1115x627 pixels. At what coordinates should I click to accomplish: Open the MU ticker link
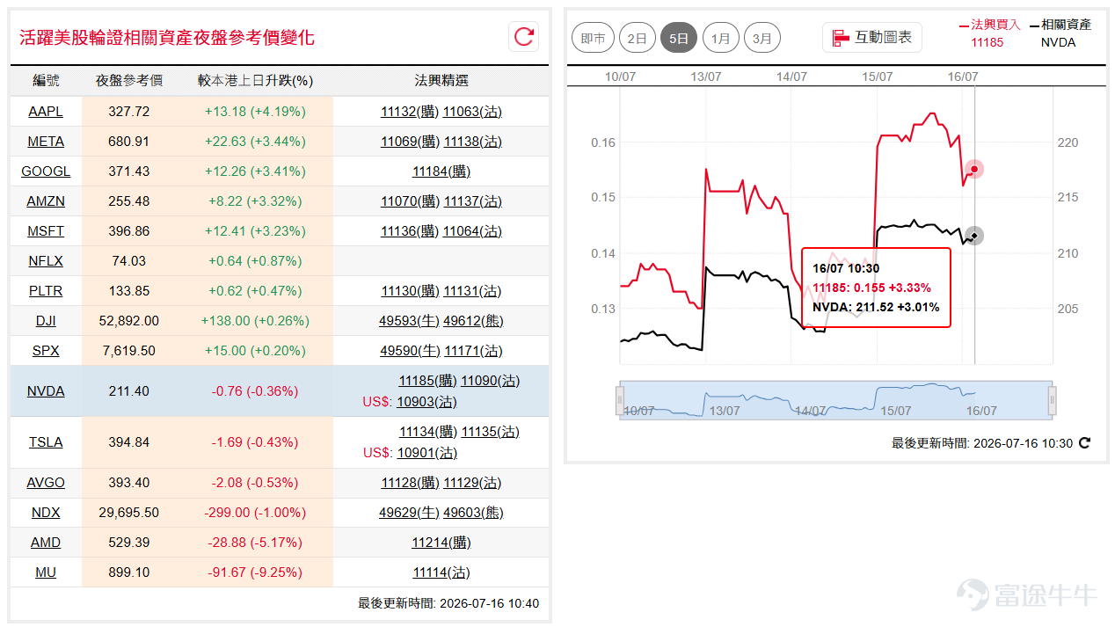point(46,572)
